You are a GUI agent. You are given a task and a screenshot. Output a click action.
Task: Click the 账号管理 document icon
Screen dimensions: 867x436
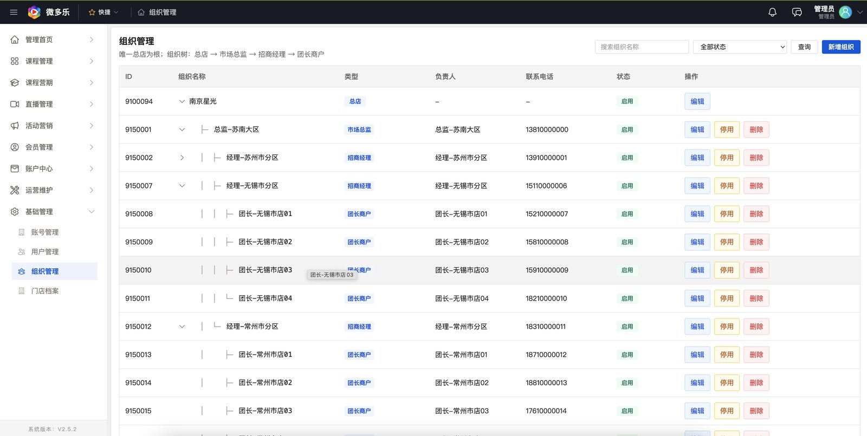pyautogui.click(x=22, y=232)
